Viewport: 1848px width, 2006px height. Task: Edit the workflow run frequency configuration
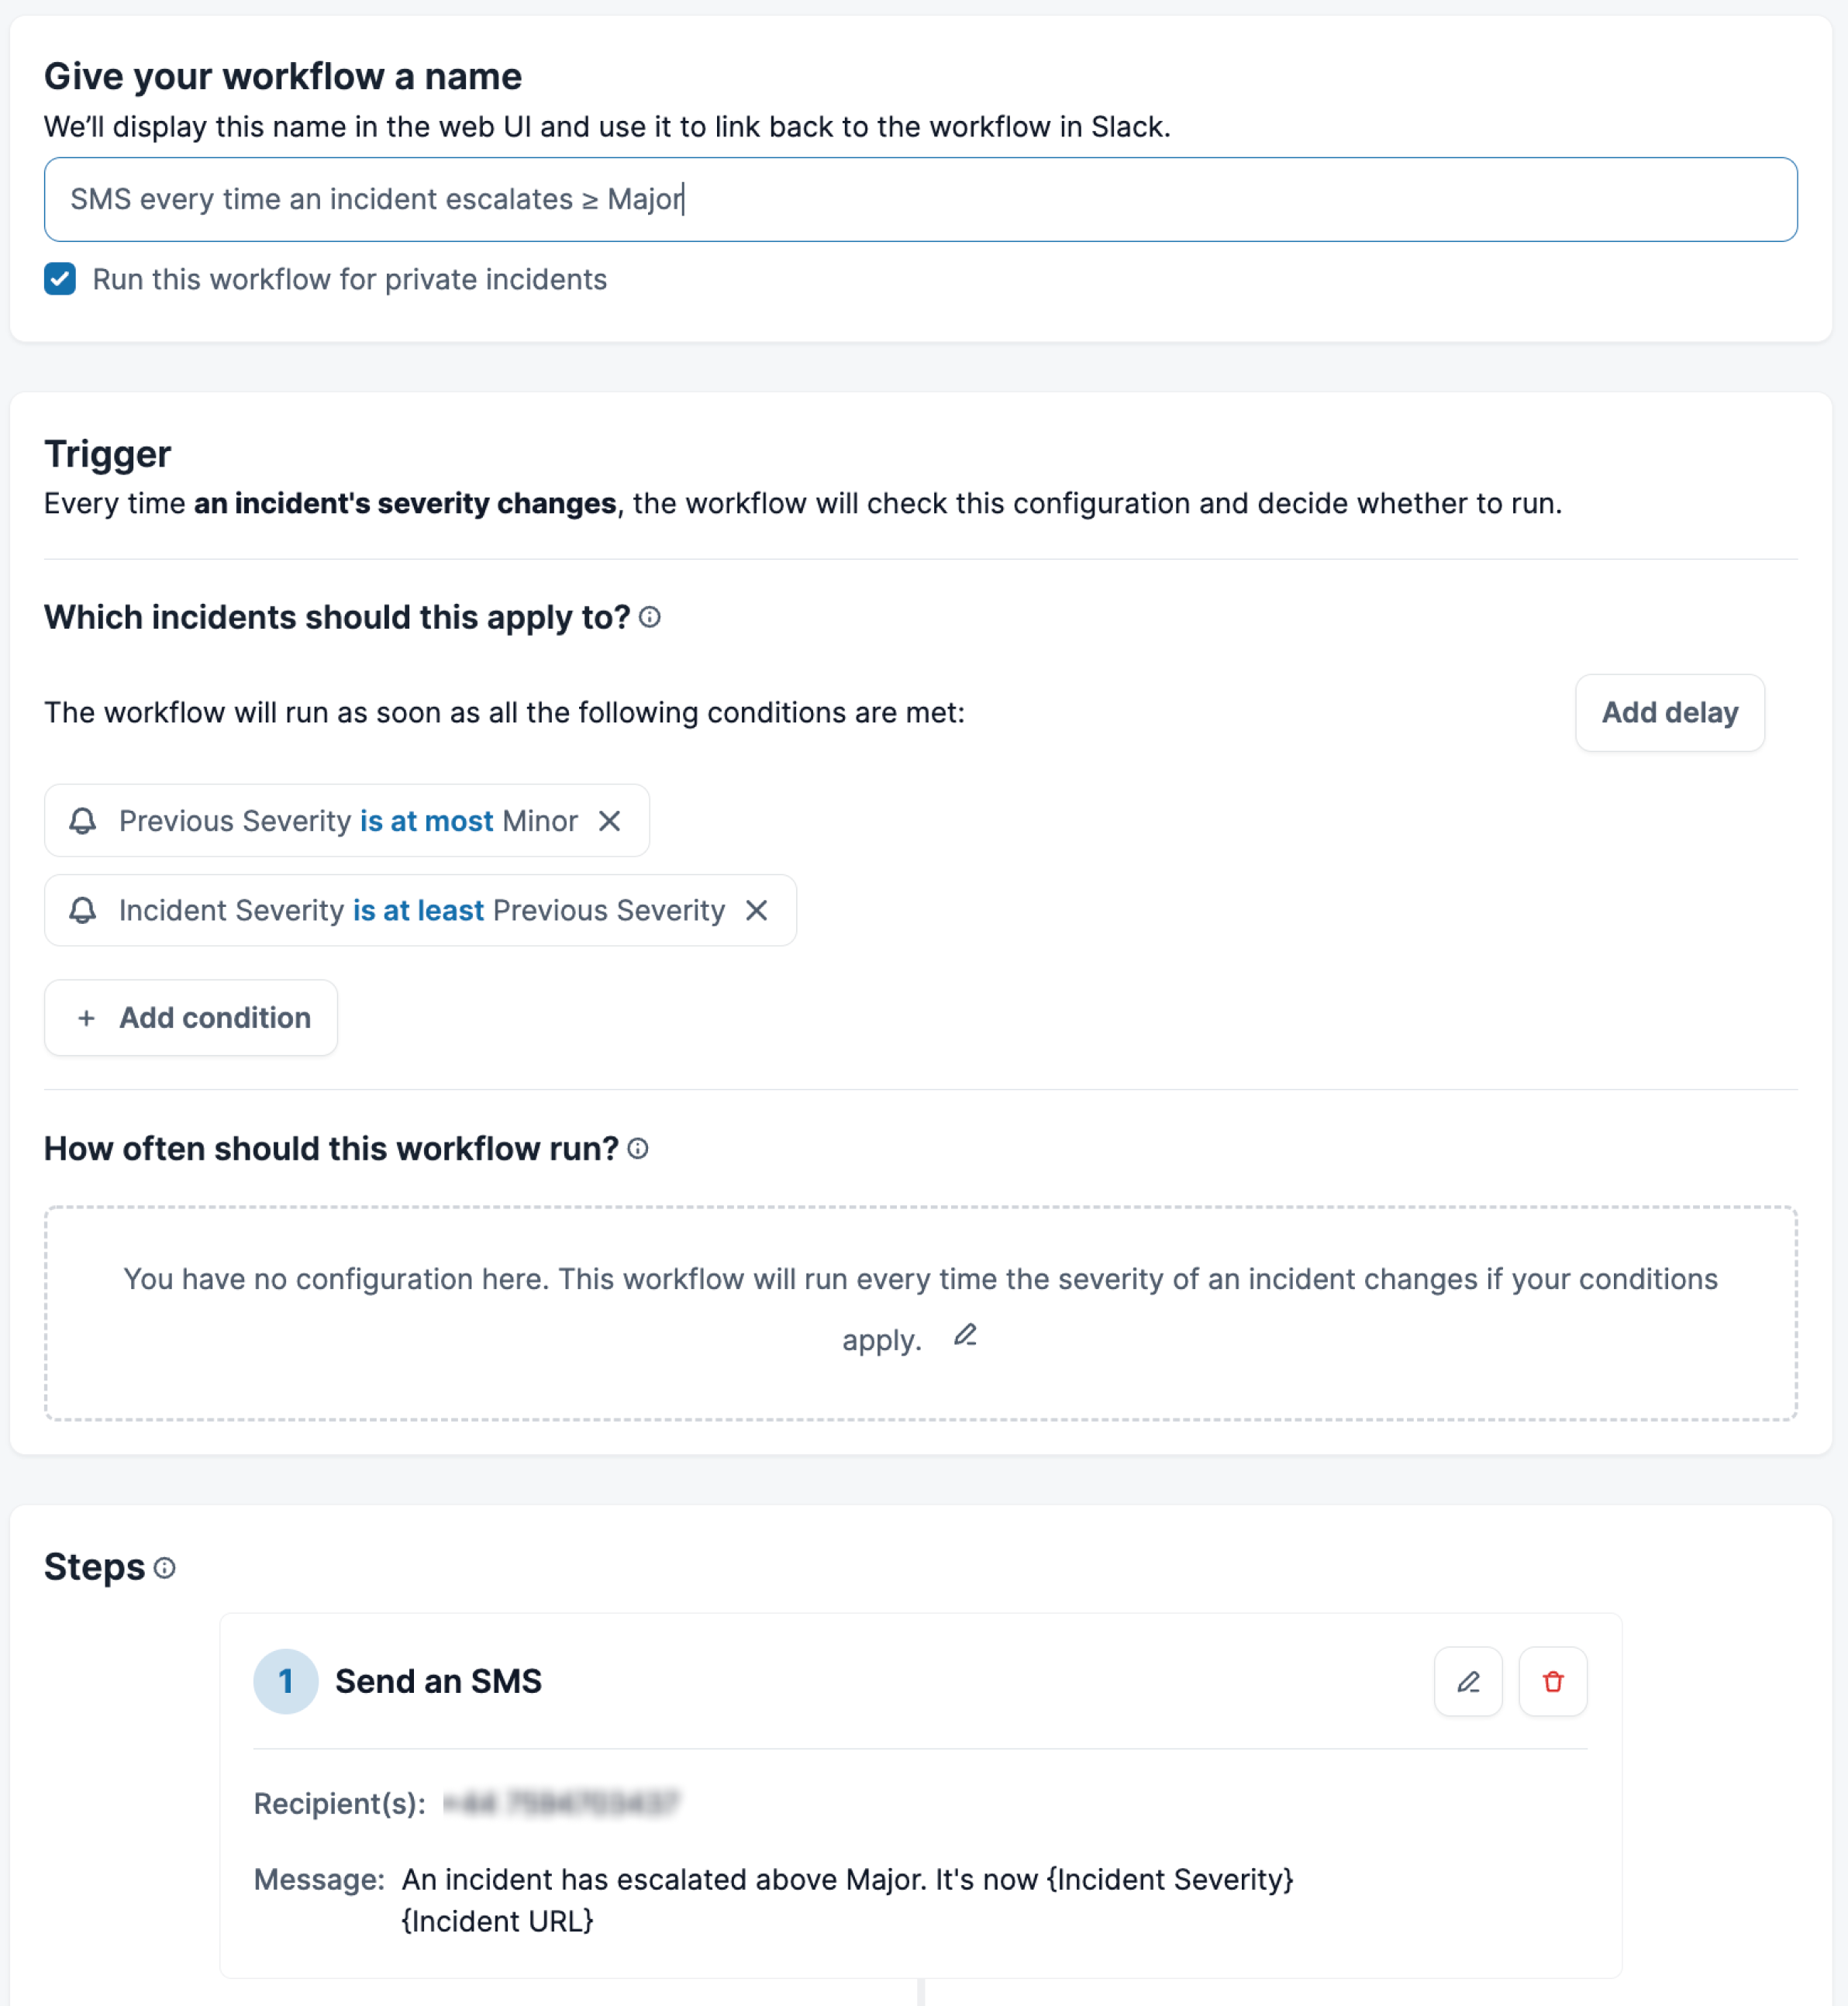click(965, 1336)
